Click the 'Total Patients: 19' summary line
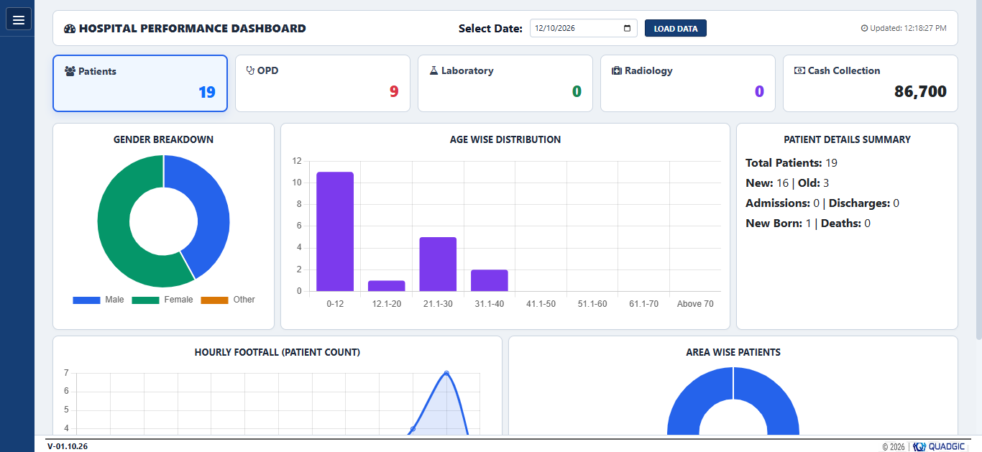The image size is (982, 452). [791, 163]
